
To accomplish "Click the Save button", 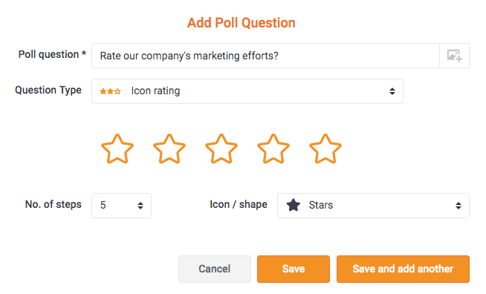I will tap(294, 269).
